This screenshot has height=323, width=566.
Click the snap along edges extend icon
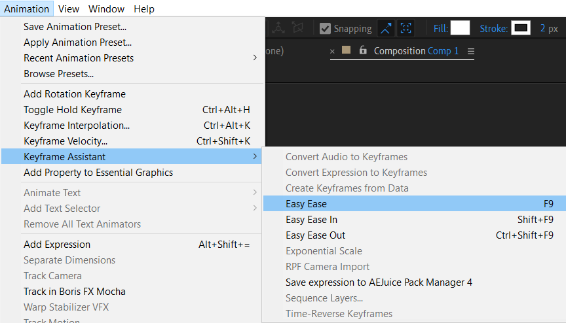pos(385,29)
